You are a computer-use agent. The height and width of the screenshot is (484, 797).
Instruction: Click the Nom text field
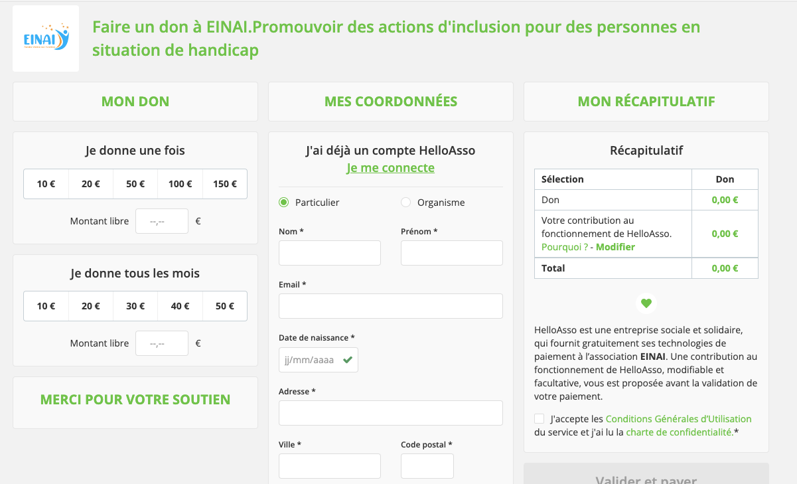[329, 253]
